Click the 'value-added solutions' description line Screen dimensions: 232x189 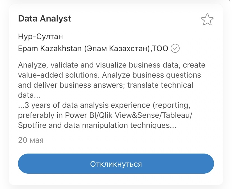110,75
